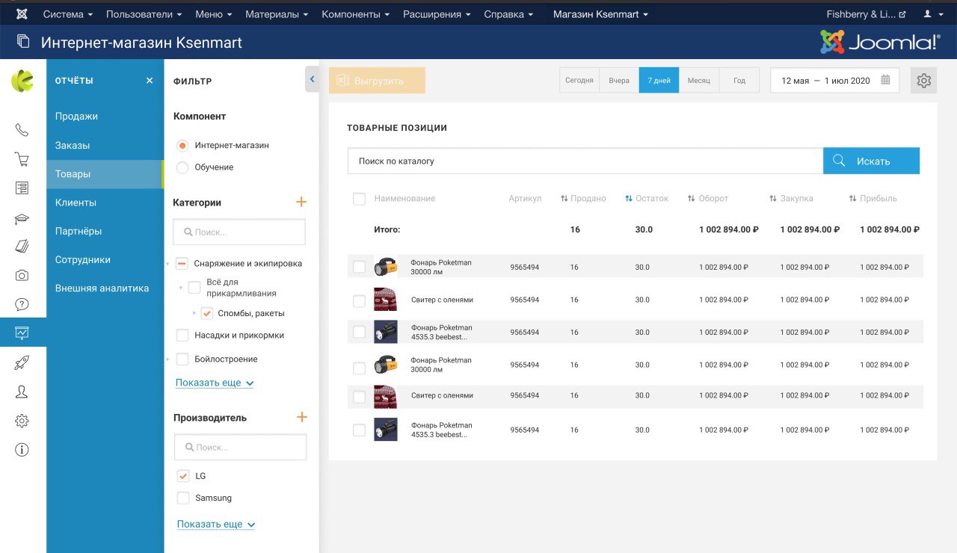Tick the Насадки и прикормки checkbox
Viewport: 957px width, 553px height.
click(182, 336)
